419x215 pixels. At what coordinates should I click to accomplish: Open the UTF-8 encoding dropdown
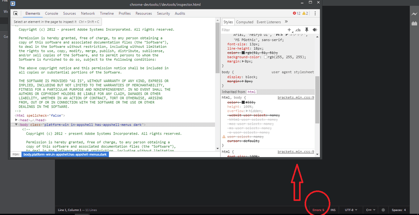click(x=351, y=210)
